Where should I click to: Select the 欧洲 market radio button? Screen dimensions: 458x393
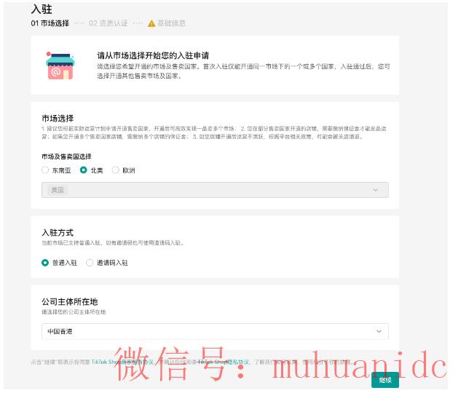pyautogui.click(x=116, y=170)
